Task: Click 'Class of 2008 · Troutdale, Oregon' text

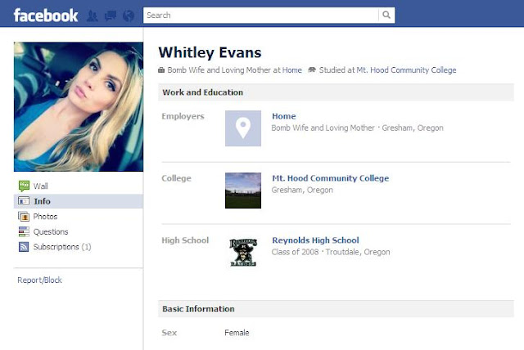Action: click(331, 252)
